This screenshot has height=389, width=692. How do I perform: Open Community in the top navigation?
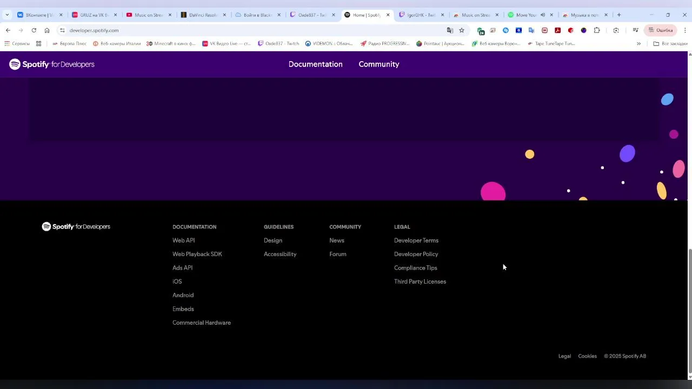(379, 64)
